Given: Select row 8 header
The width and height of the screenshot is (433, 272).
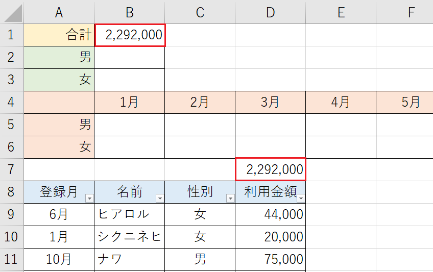Looking at the screenshot, I should point(12,192).
